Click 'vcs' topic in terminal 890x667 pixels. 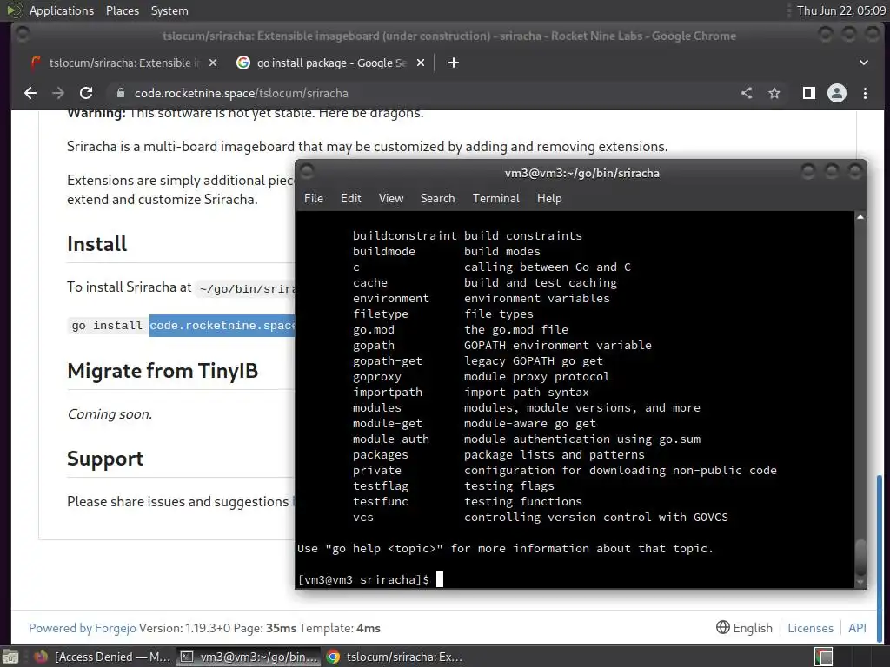coord(363,518)
